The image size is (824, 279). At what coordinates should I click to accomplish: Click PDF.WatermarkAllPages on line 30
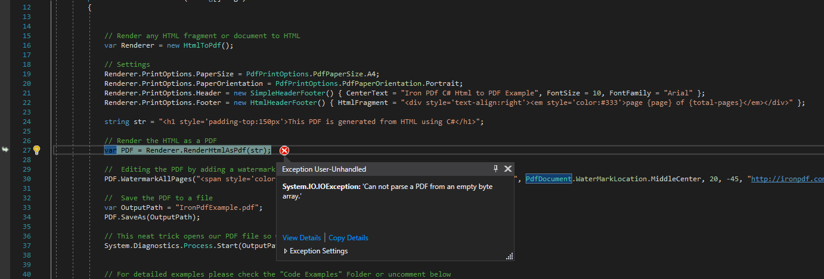pos(150,179)
